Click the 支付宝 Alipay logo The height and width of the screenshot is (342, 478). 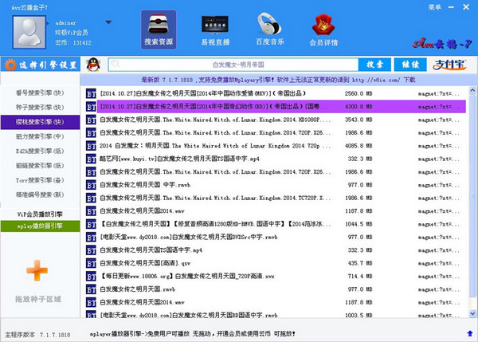coord(444,64)
